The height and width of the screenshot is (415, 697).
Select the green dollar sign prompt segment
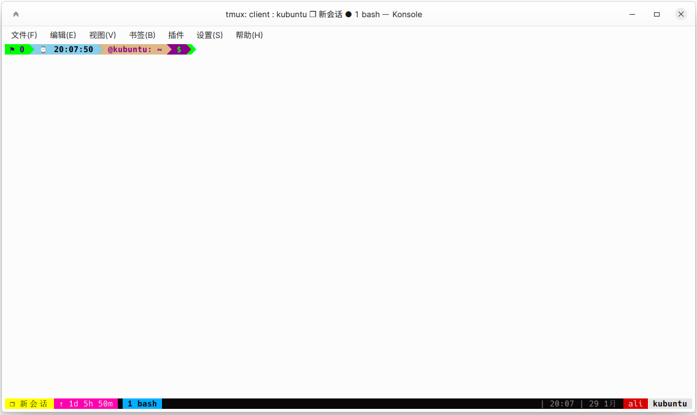tap(179, 49)
